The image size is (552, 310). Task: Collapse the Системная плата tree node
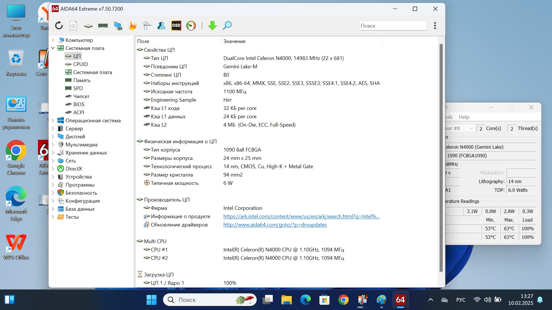pyautogui.click(x=53, y=48)
